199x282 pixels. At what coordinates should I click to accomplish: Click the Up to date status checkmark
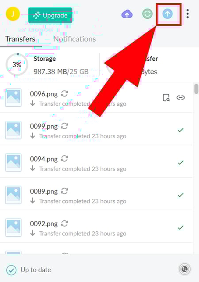pyautogui.click(x=11, y=270)
